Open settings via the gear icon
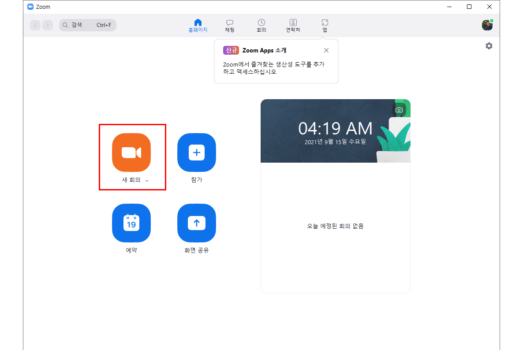 coord(489,46)
